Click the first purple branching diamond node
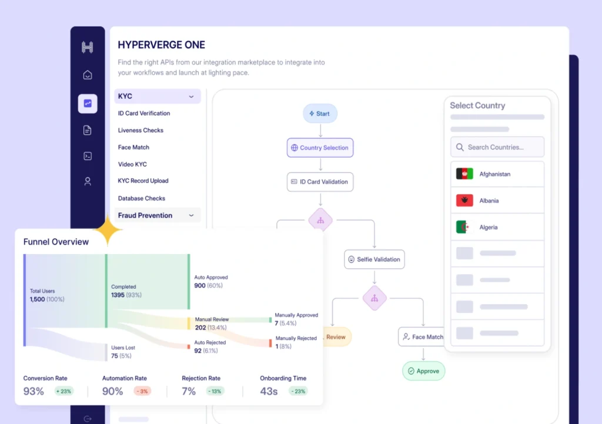602x424 pixels. pos(320,221)
